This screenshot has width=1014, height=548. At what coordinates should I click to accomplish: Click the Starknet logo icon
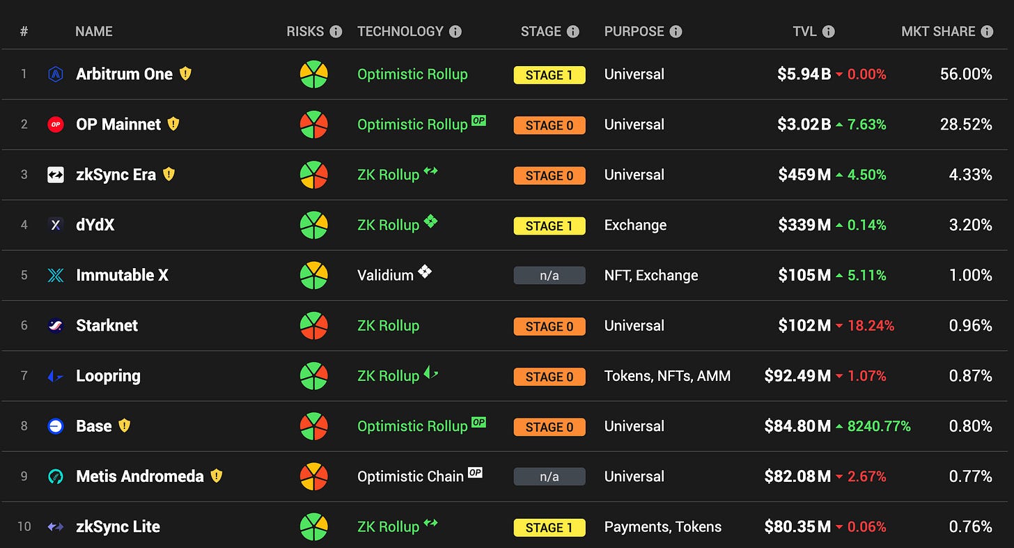pyautogui.click(x=56, y=325)
